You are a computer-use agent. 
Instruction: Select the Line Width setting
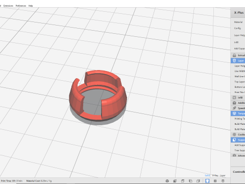point(240,71)
